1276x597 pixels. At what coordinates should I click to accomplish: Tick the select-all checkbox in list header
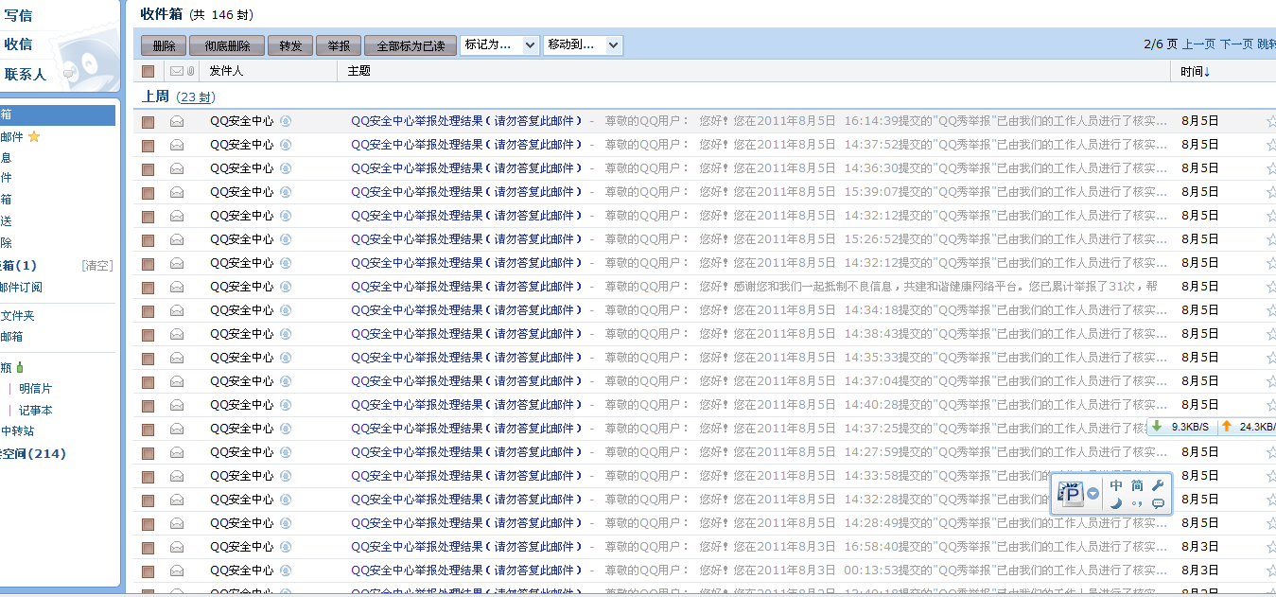pos(148,71)
